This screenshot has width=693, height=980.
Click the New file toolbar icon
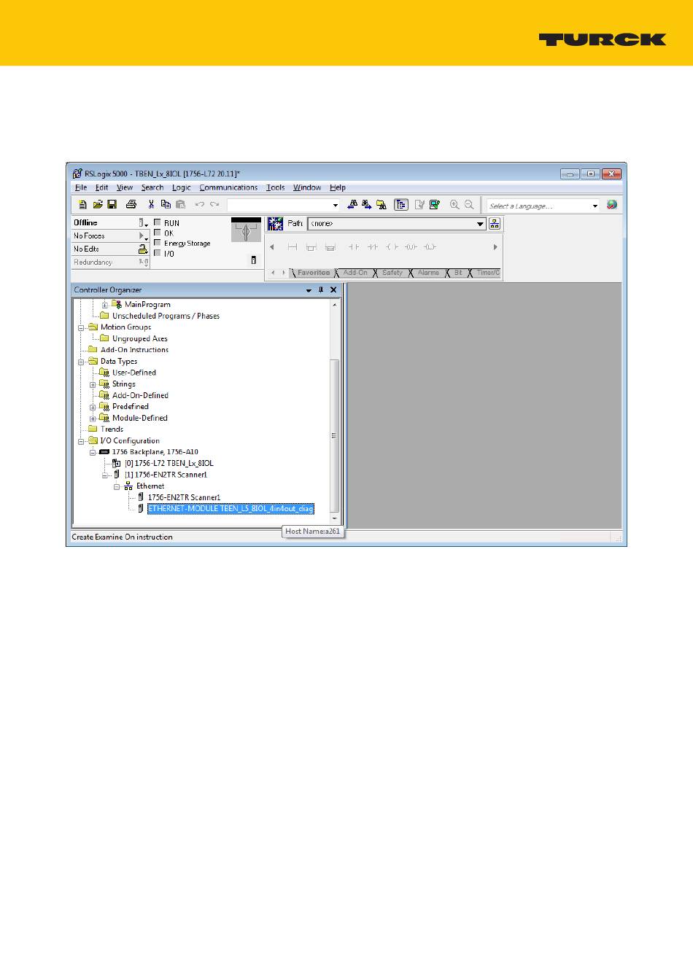pyautogui.click(x=82, y=205)
